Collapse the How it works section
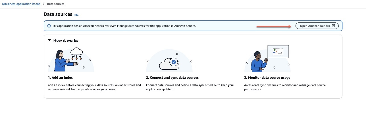Image resolution: width=366 pixels, height=128 pixels. 50,40
